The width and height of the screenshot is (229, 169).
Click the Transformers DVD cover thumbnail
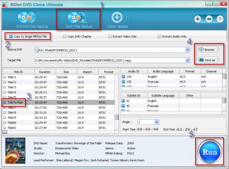pyautogui.click(x=15, y=151)
